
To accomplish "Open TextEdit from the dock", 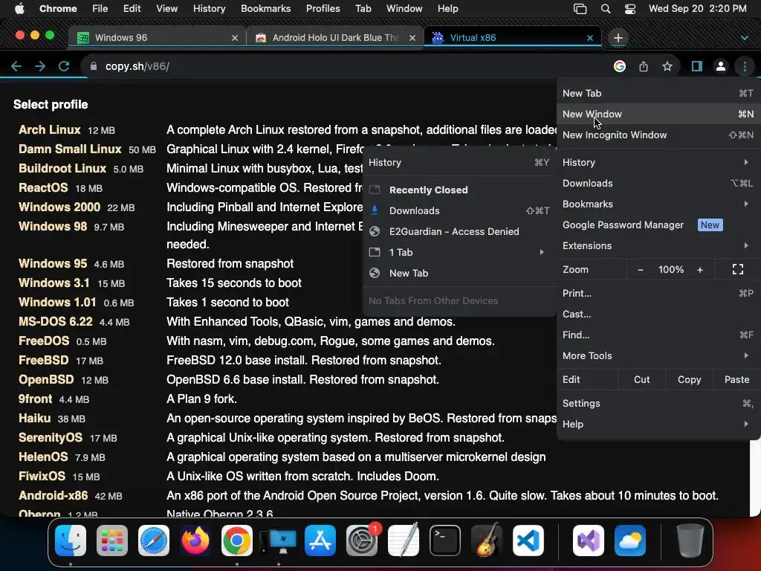I will click(404, 541).
